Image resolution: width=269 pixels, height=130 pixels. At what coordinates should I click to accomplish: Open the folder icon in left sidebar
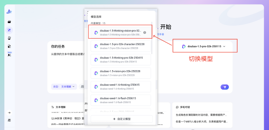(9, 22)
